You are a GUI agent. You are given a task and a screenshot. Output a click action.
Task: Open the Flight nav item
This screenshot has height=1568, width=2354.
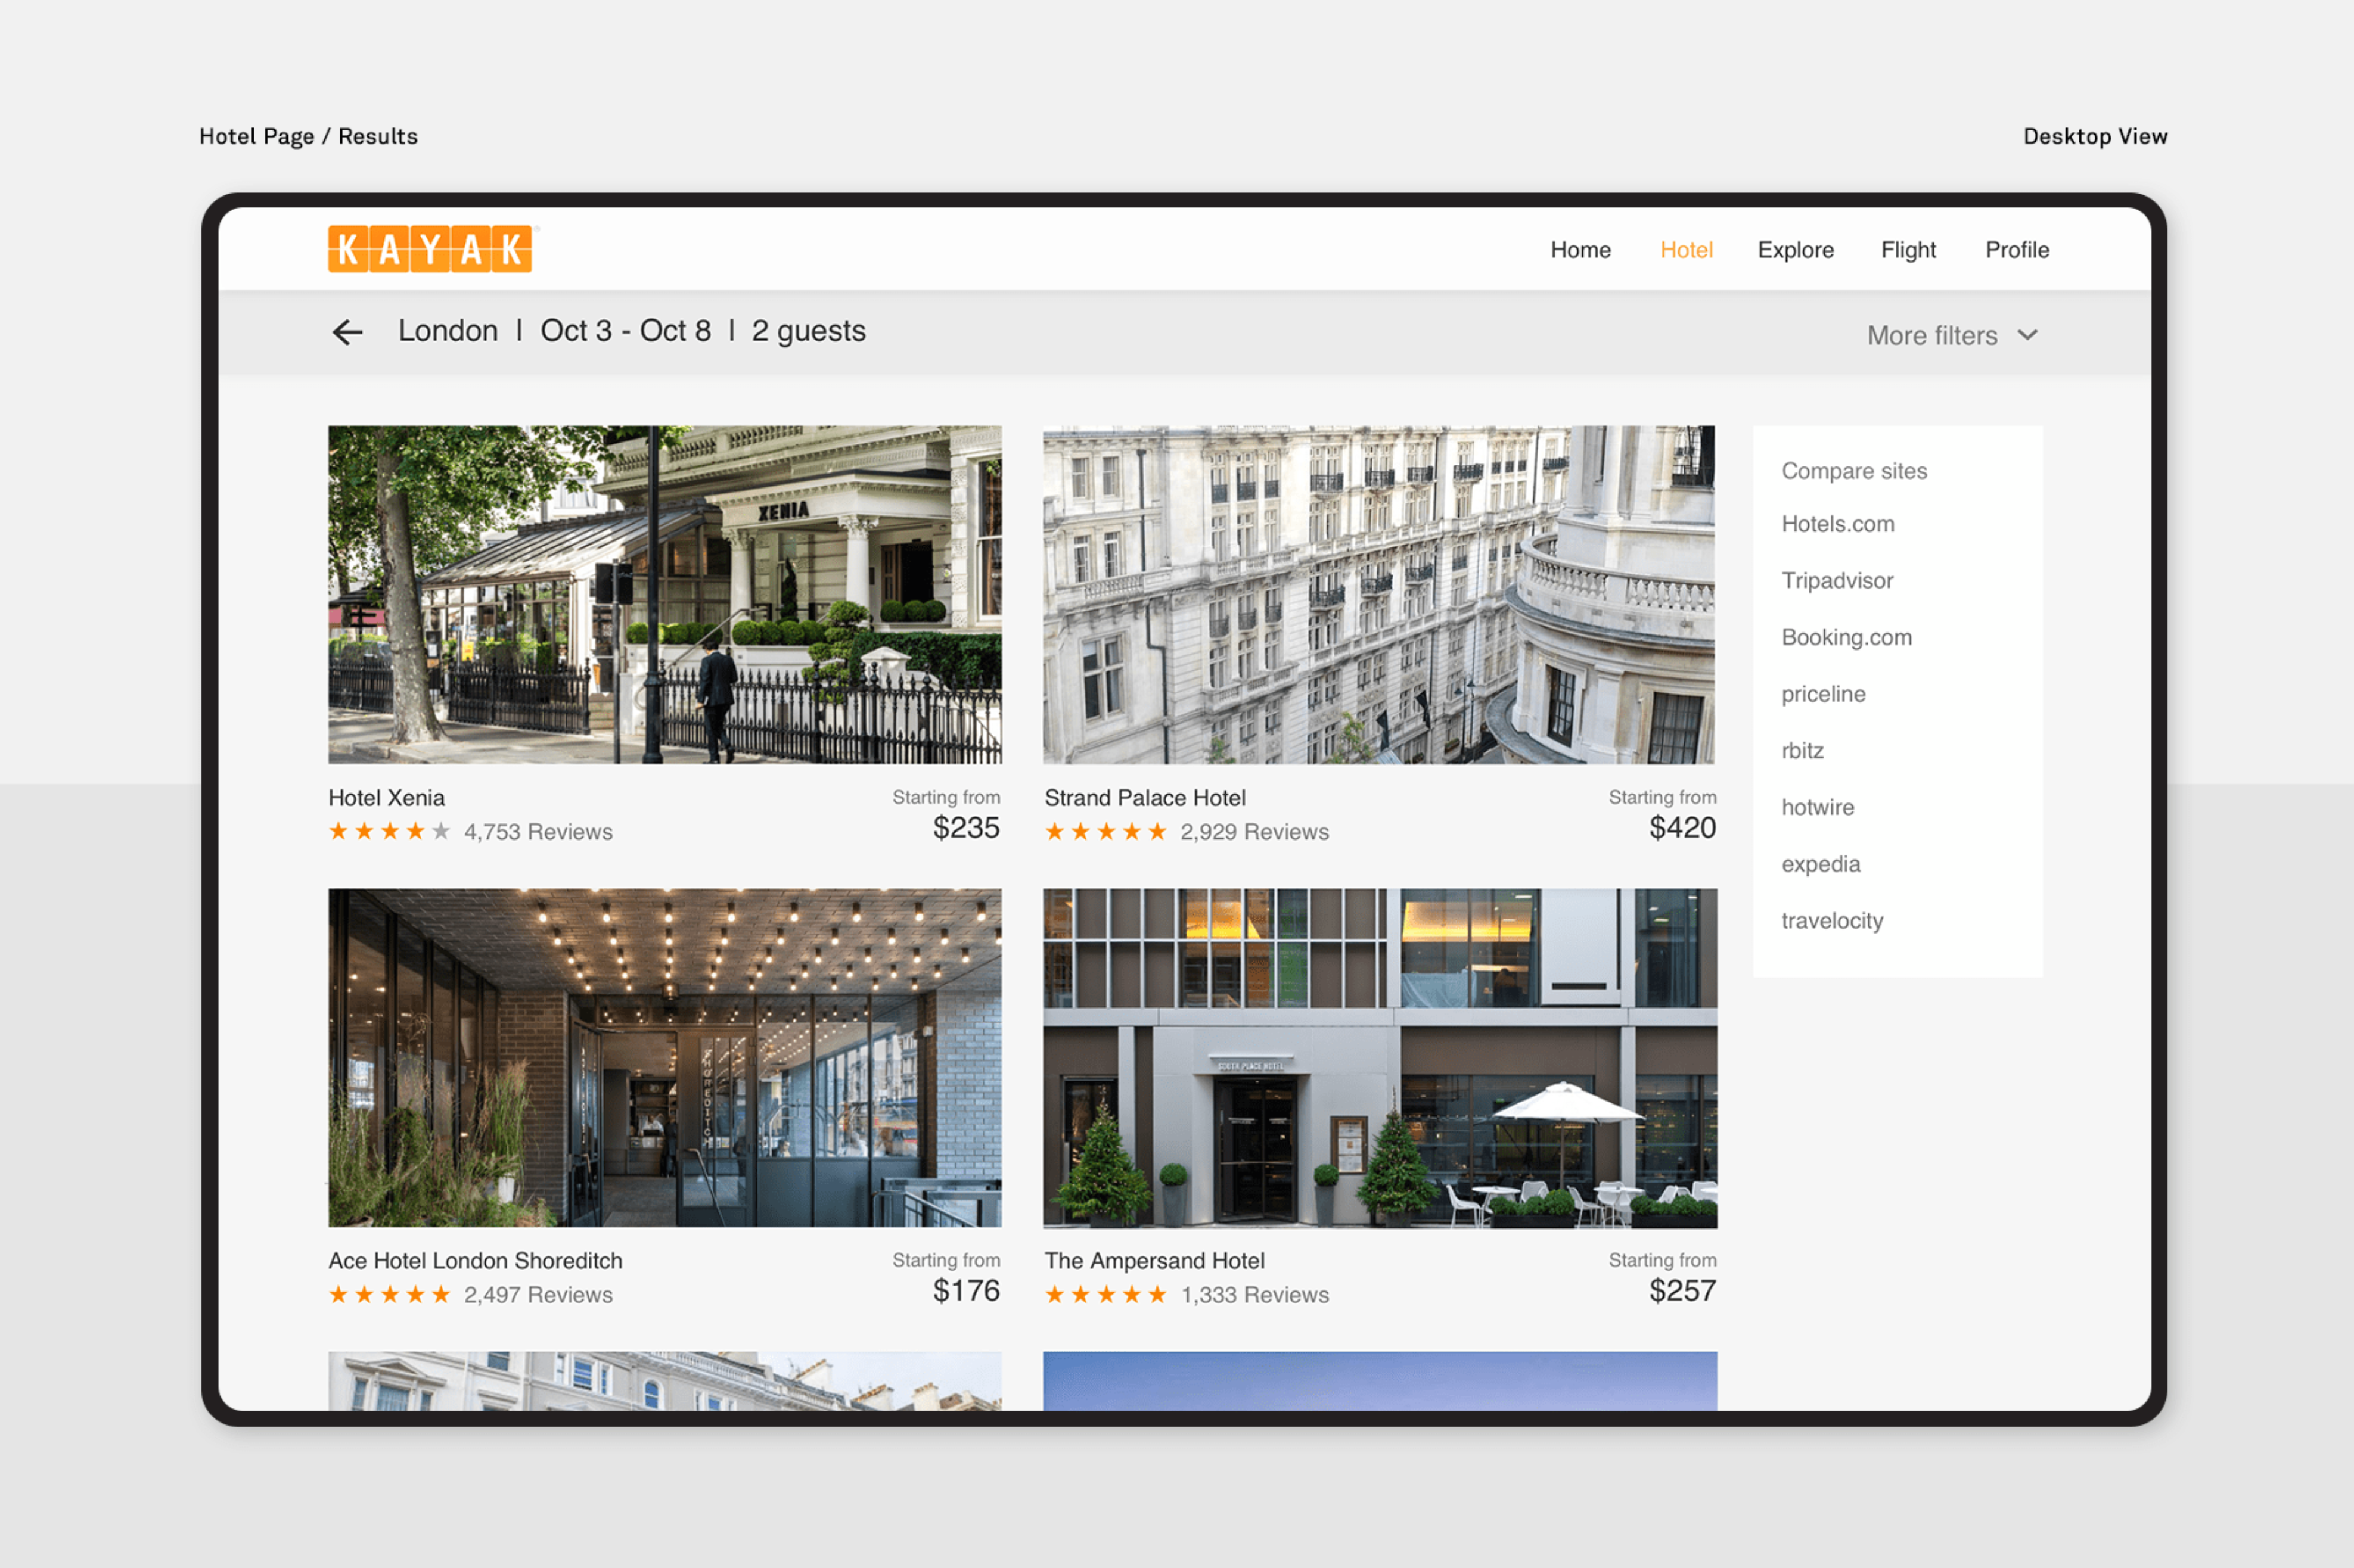pos(1908,250)
